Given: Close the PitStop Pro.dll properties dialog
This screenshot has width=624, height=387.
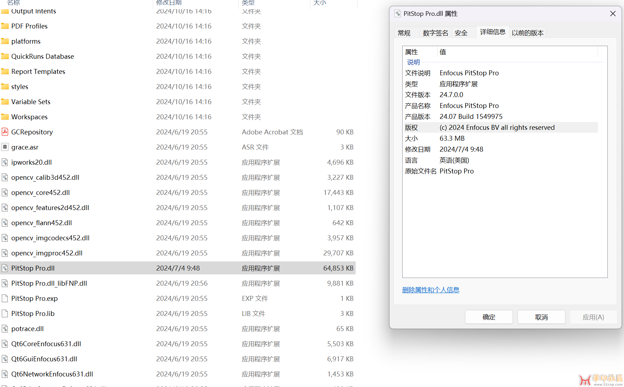Looking at the screenshot, I should tap(613, 13).
